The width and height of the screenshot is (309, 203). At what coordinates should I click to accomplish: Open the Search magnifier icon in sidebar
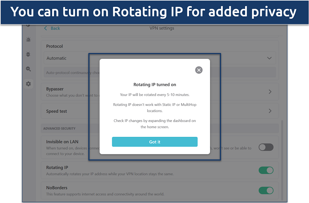28,69
